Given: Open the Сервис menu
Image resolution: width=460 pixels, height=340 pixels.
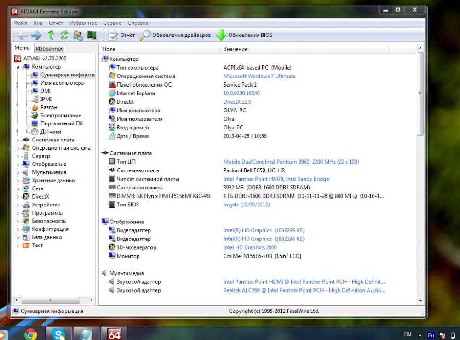Looking at the screenshot, I should 113,23.
